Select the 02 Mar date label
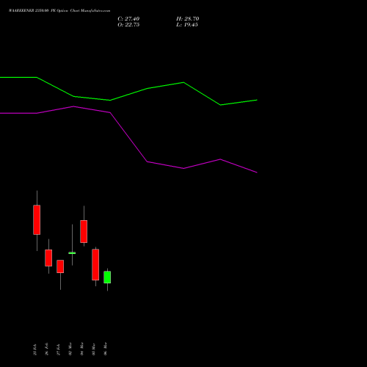Screen dimensions: 367x367 (70, 349)
